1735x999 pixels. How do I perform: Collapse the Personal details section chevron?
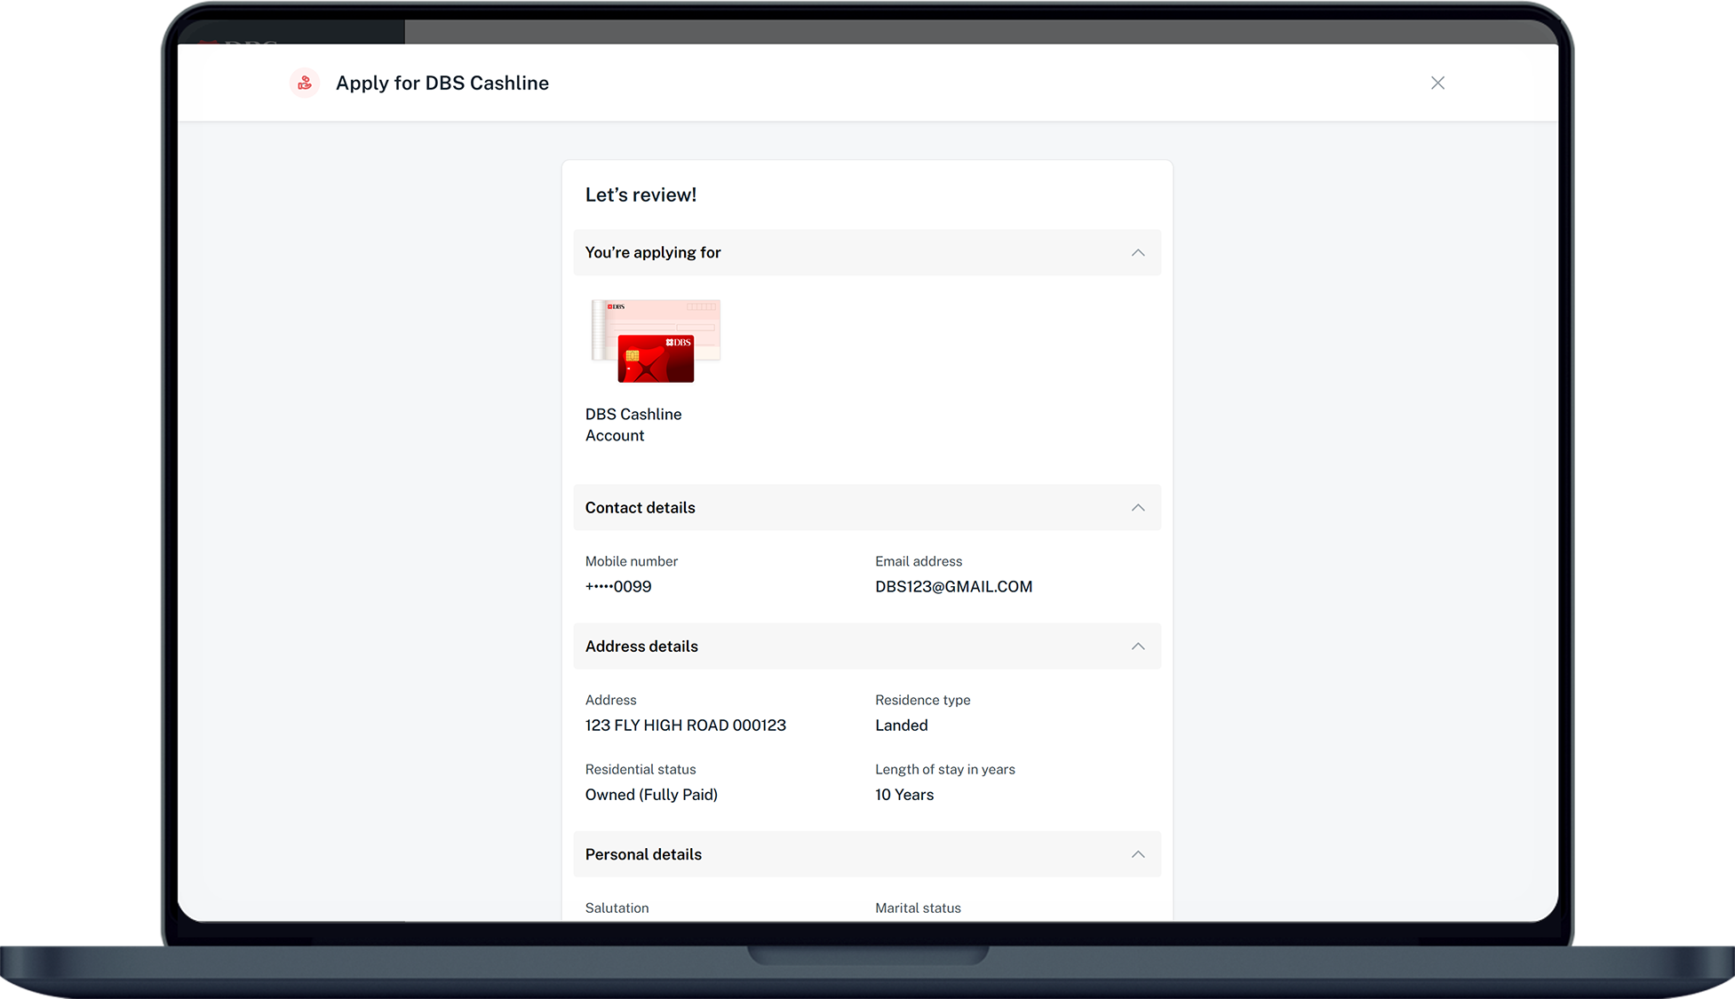(1137, 854)
